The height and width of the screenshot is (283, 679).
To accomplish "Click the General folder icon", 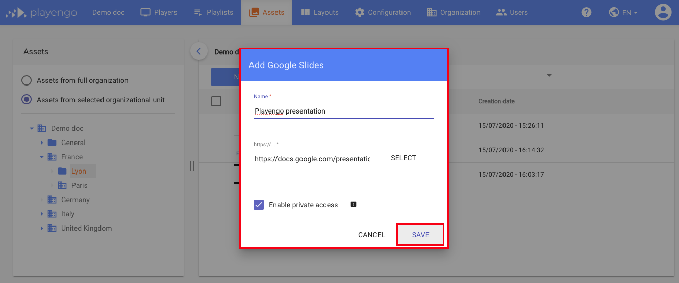I will [x=52, y=143].
